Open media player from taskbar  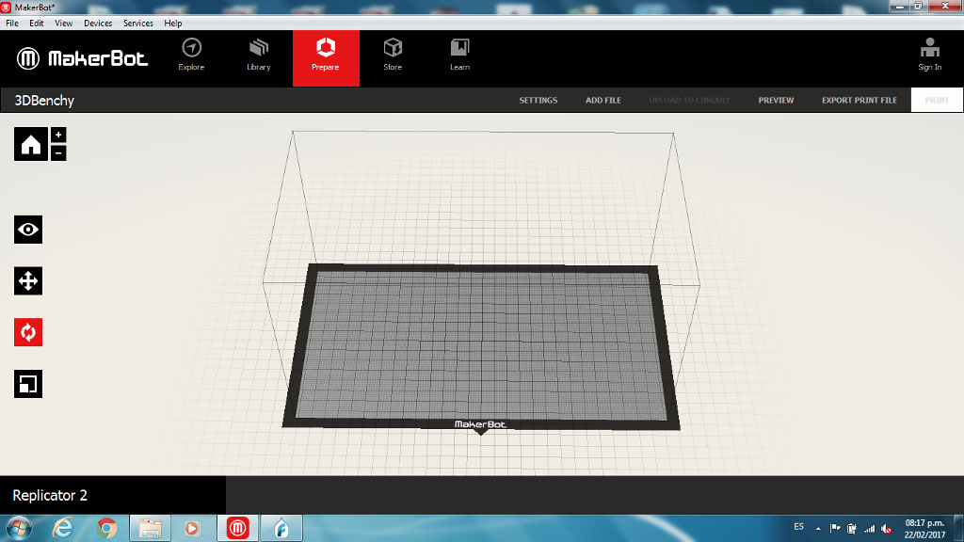click(x=192, y=528)
